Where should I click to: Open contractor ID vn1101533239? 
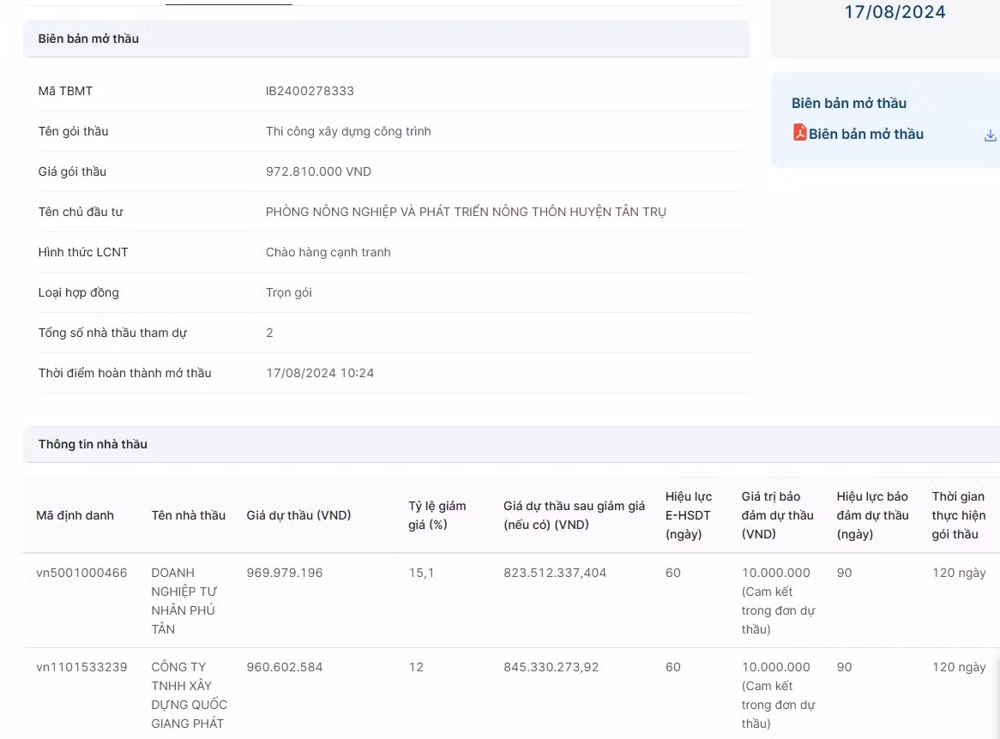pos(81,667)
